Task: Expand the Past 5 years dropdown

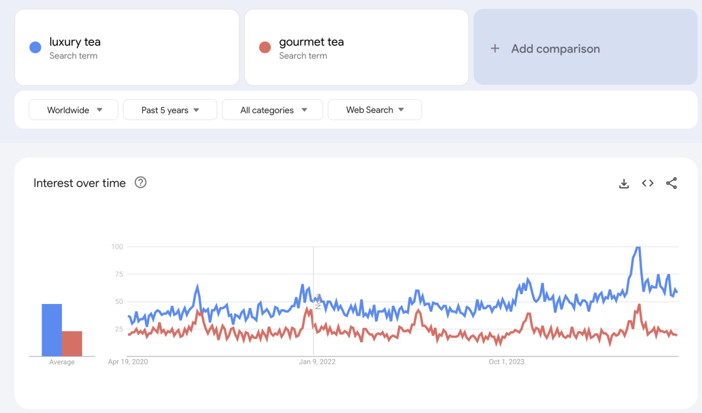Action: coord(170,110)
